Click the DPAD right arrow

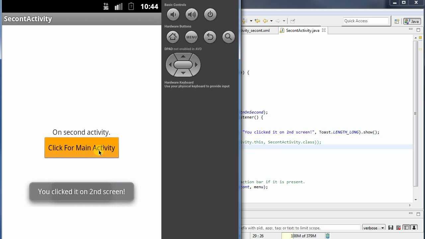point(197,65)
